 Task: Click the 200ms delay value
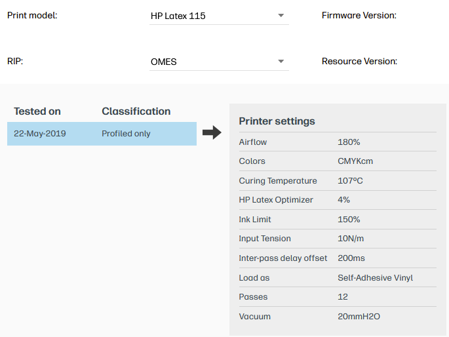[351, 258]
